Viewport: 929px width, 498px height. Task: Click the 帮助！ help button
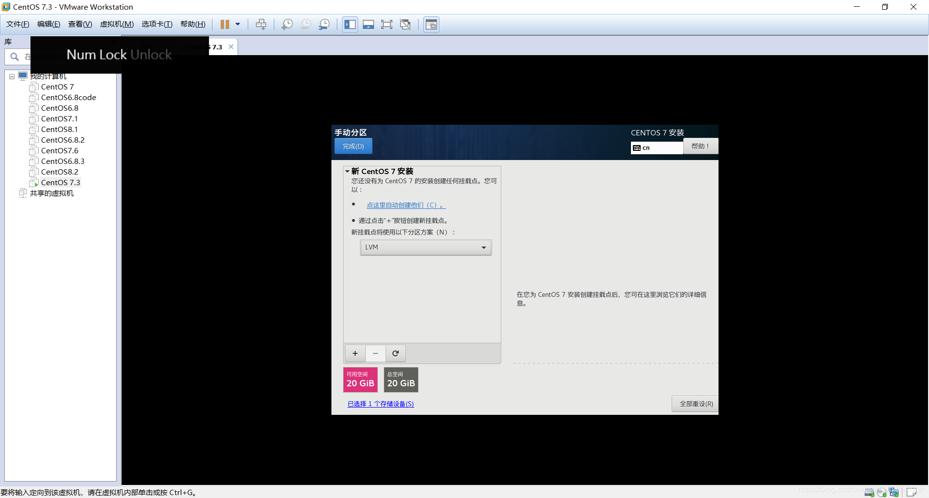pyautogui.click(x=700, y=146)
